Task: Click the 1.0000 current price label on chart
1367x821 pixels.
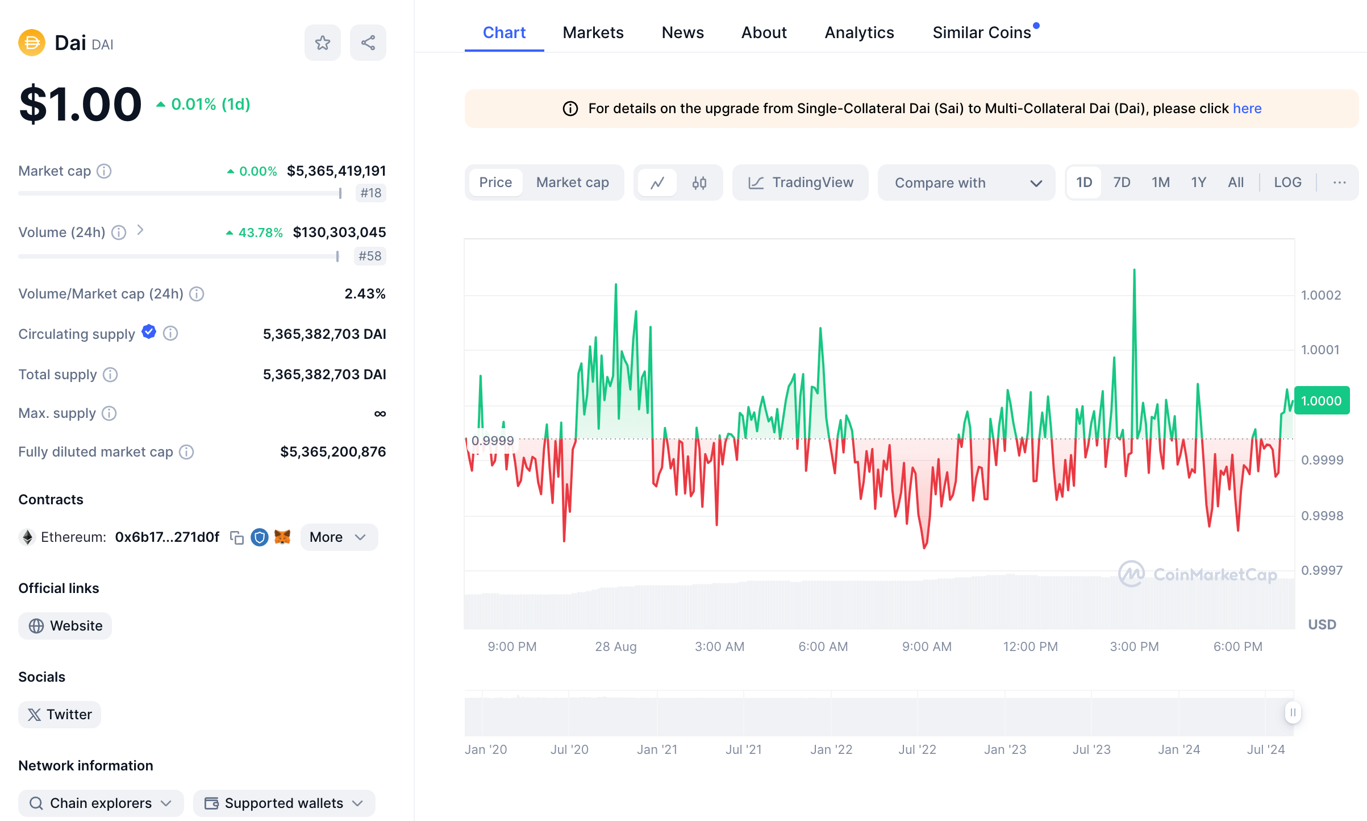Action: point(1322,401)
